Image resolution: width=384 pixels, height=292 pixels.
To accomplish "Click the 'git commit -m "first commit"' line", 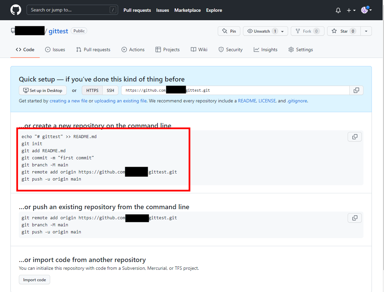I will point(58,158).
